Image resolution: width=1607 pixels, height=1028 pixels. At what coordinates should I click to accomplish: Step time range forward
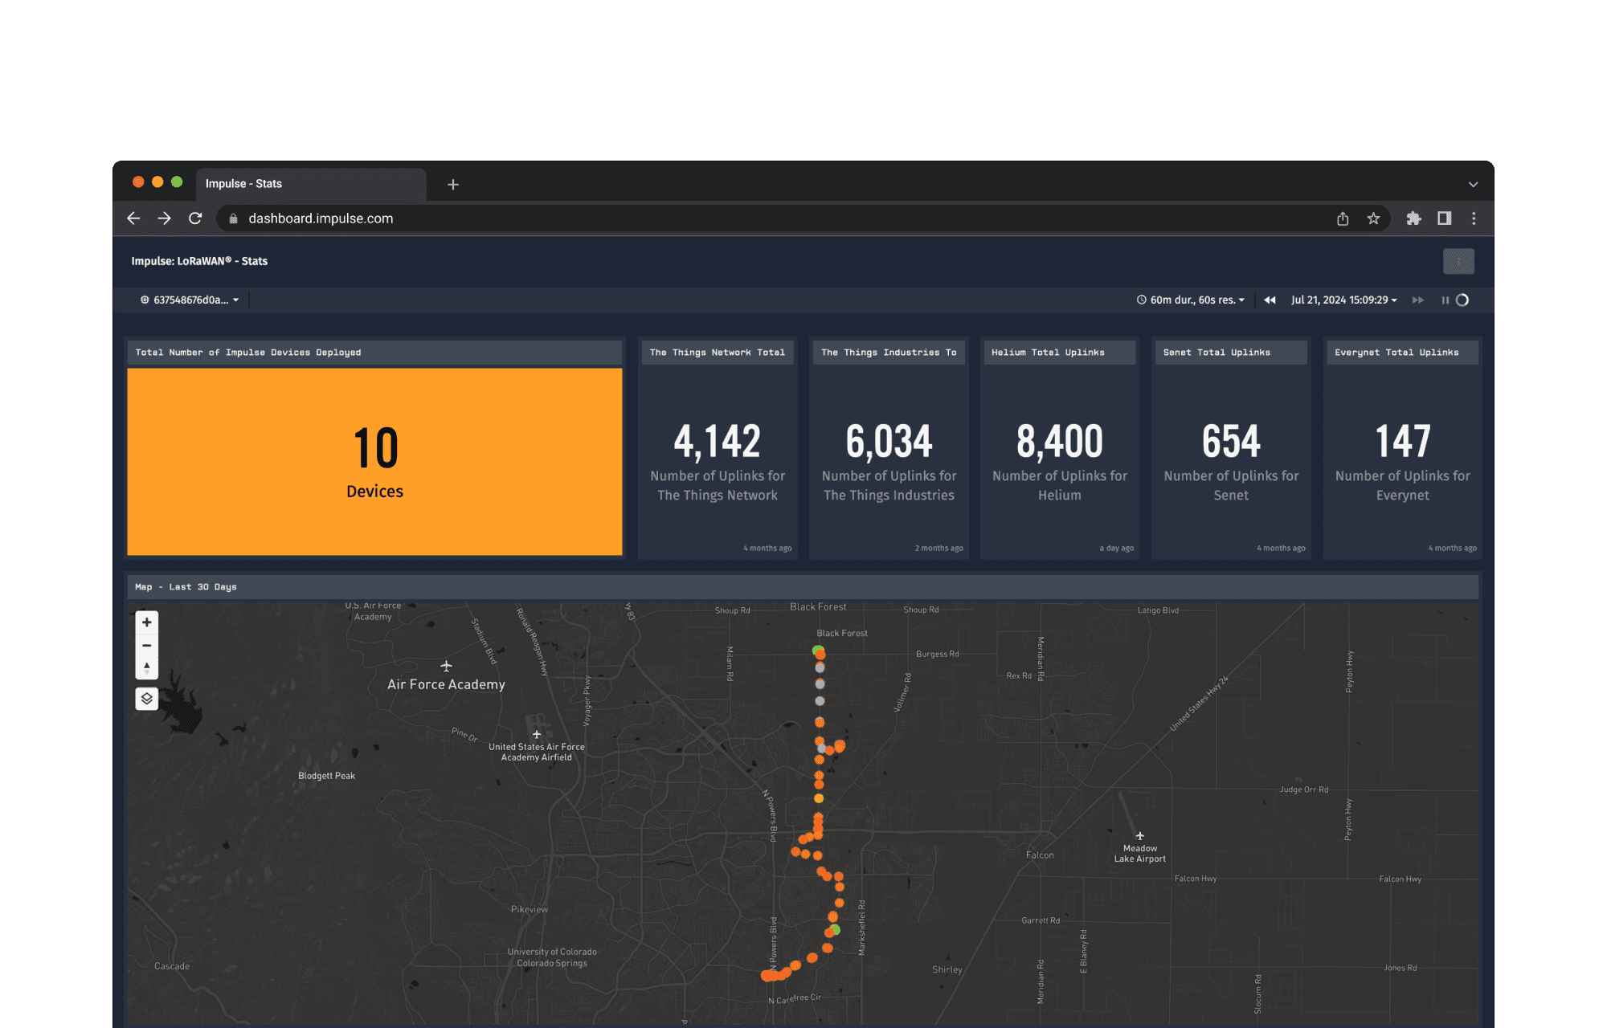(x=1417, y=300)
